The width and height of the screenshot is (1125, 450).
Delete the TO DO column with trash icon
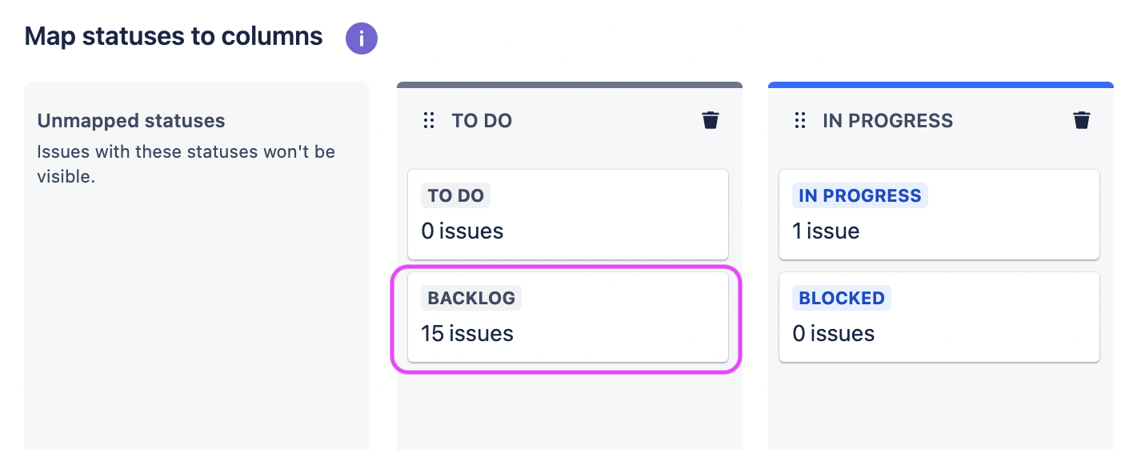[711, 120]
